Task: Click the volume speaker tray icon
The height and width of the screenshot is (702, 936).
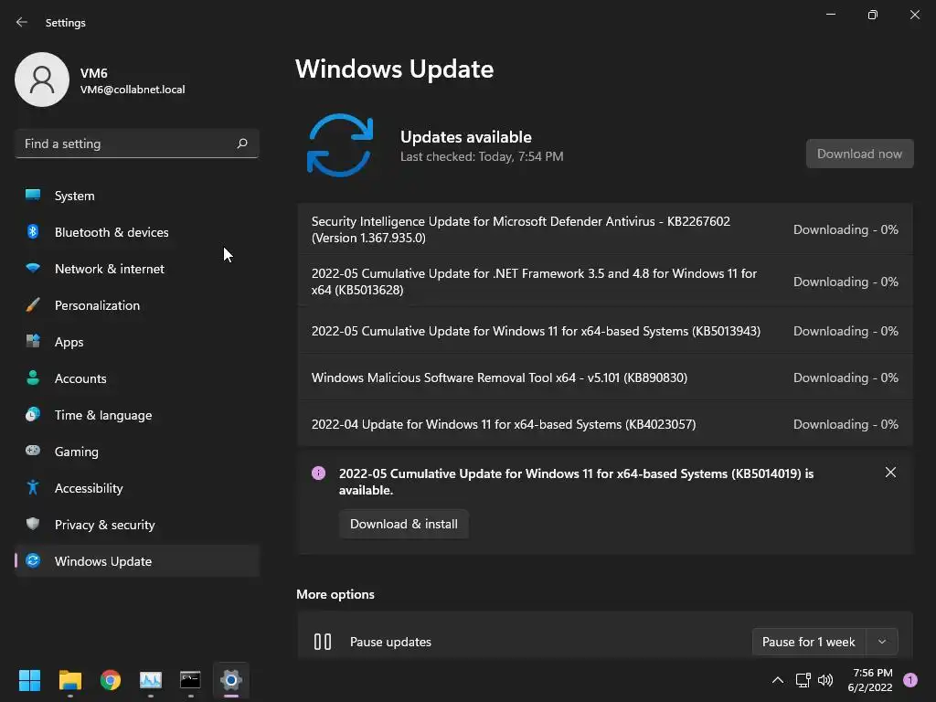Action: pos(825,680)
